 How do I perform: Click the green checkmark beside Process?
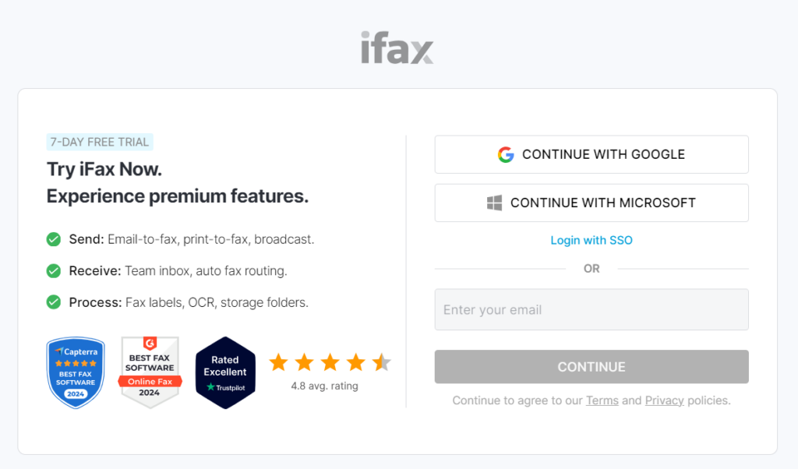(x=53, y=302)
